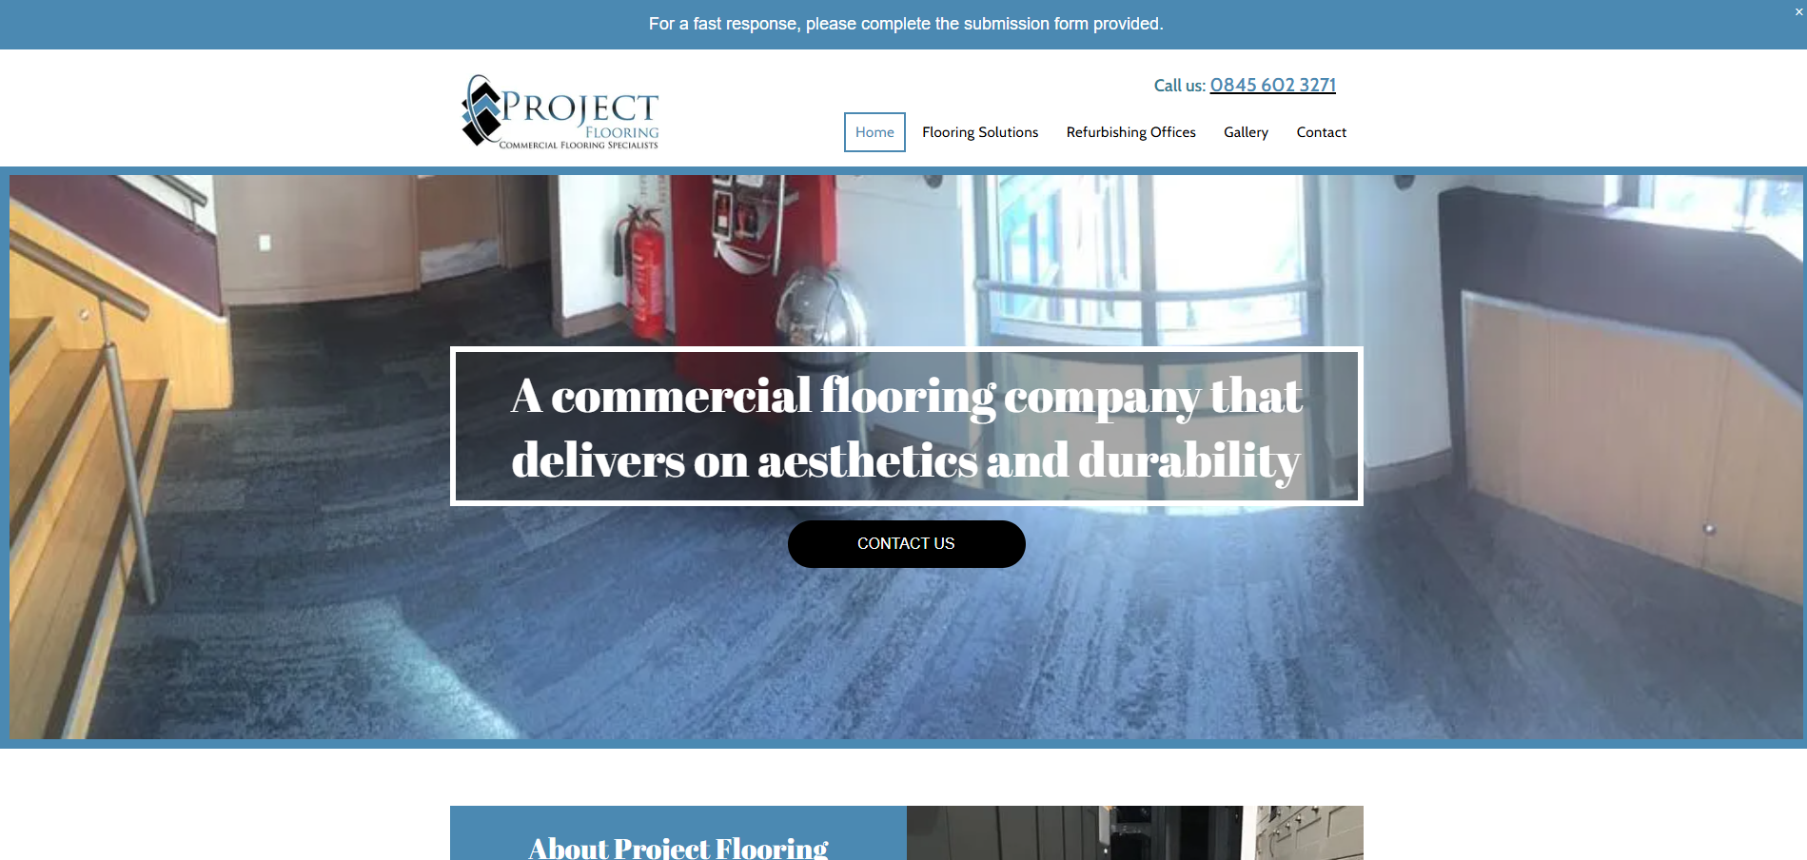Click the diamond emblem in the logo
The width and height of the screenshot is (1807, 860).
(481, 111)
